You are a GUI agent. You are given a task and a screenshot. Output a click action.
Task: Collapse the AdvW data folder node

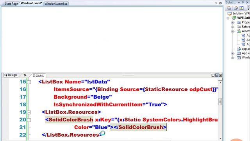(x=233, y=31)
